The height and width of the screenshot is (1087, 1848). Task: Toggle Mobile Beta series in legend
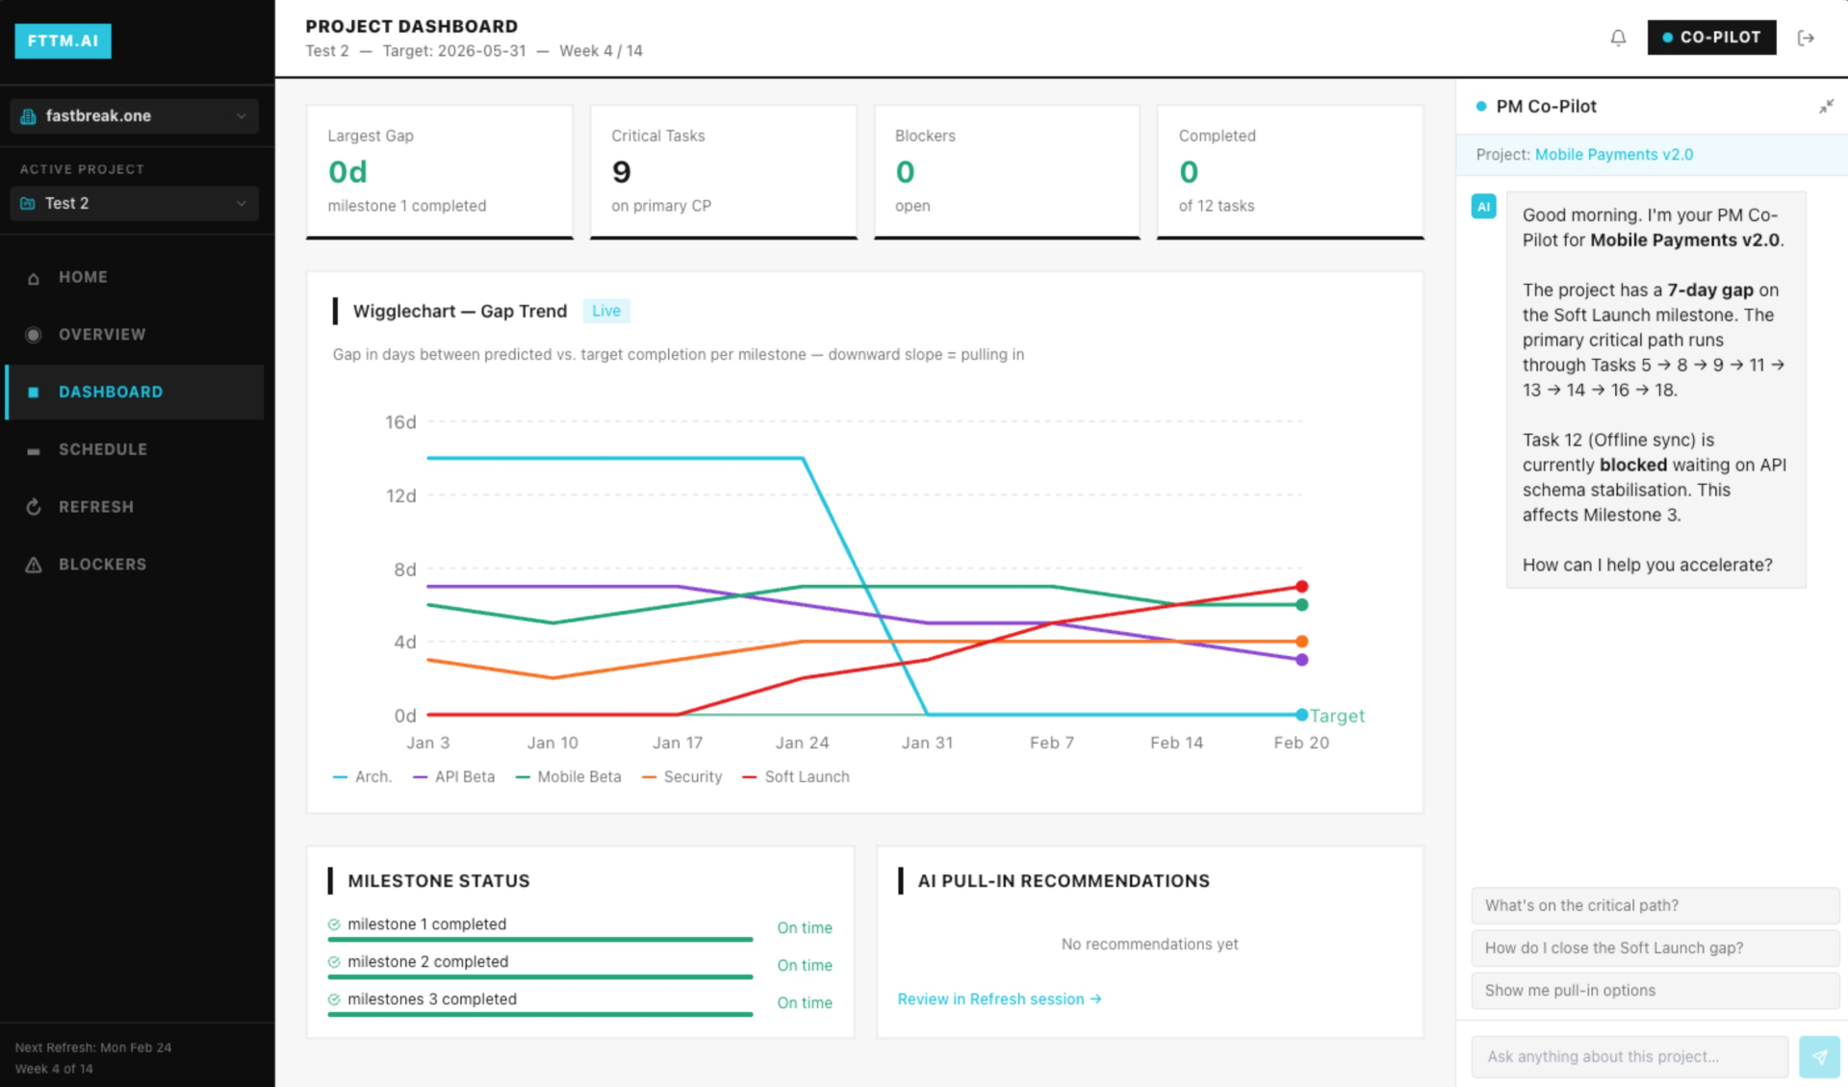point(568,776)
